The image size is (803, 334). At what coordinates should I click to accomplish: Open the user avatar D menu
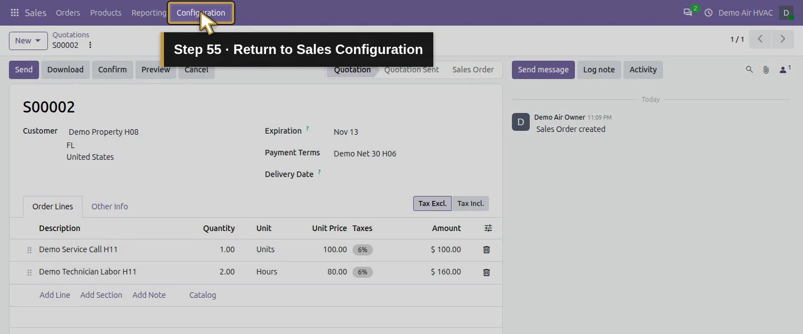tap(786, 13)
